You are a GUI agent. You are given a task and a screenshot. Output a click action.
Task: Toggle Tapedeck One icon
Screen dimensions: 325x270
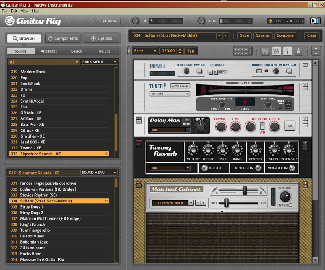coord(265,51)
